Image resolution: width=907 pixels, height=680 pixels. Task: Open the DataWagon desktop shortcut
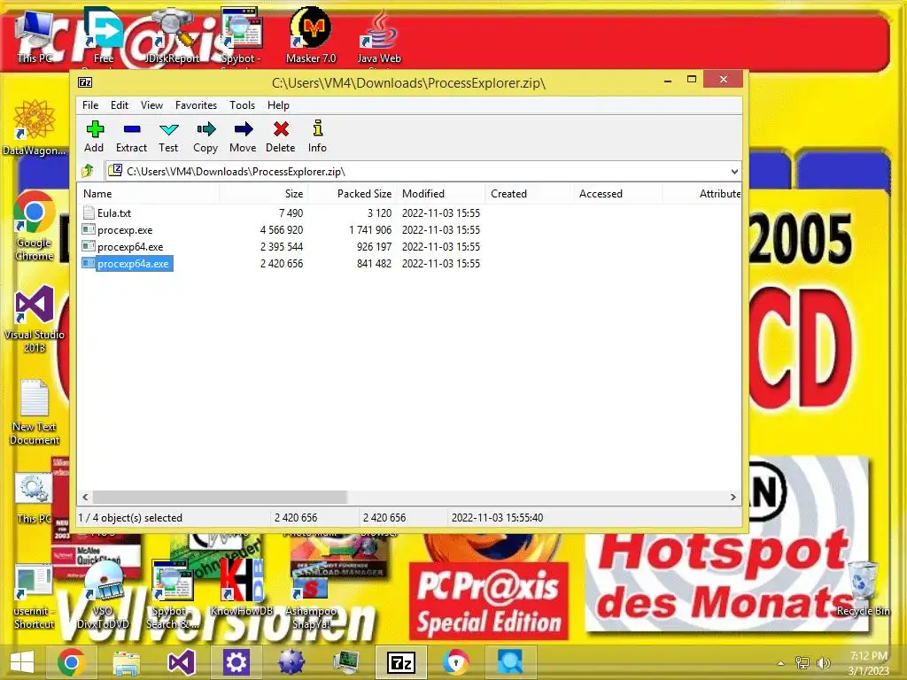pyautogui.click(x=34, y=127)
